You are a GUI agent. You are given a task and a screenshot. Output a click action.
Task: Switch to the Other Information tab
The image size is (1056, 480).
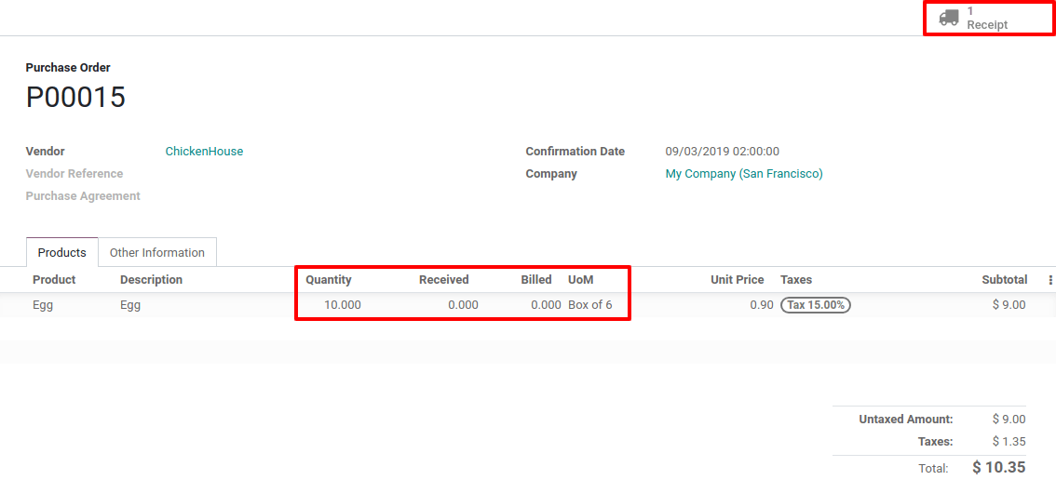(x=156, y=252)
